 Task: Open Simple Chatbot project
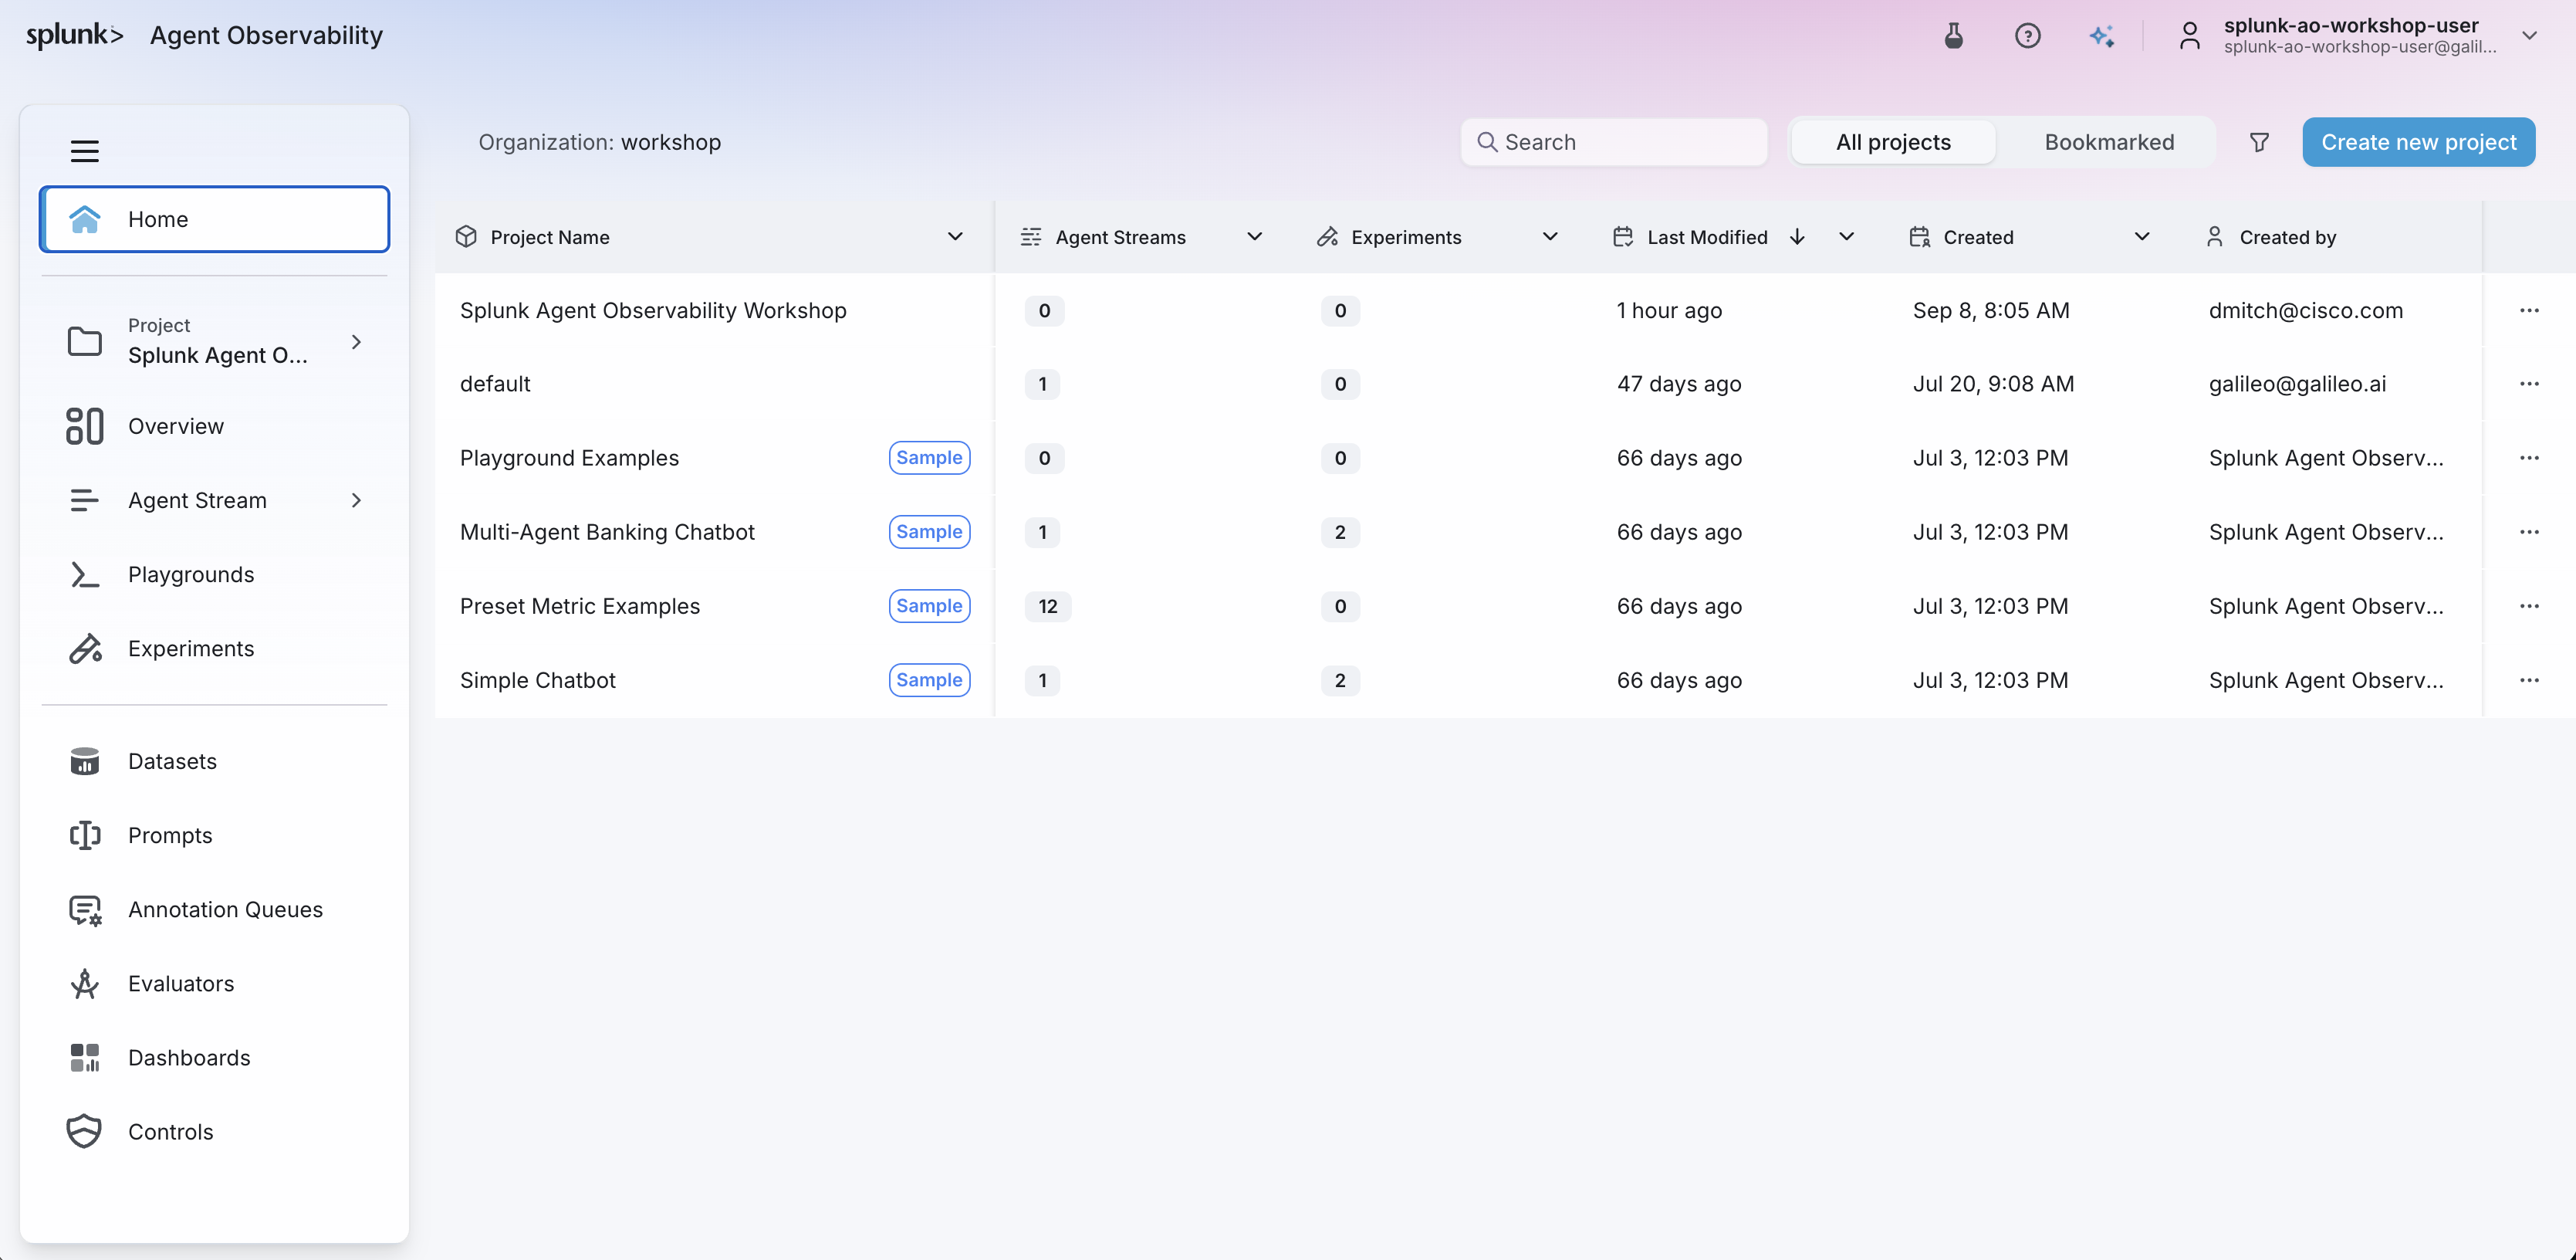[x=538, y=680]
